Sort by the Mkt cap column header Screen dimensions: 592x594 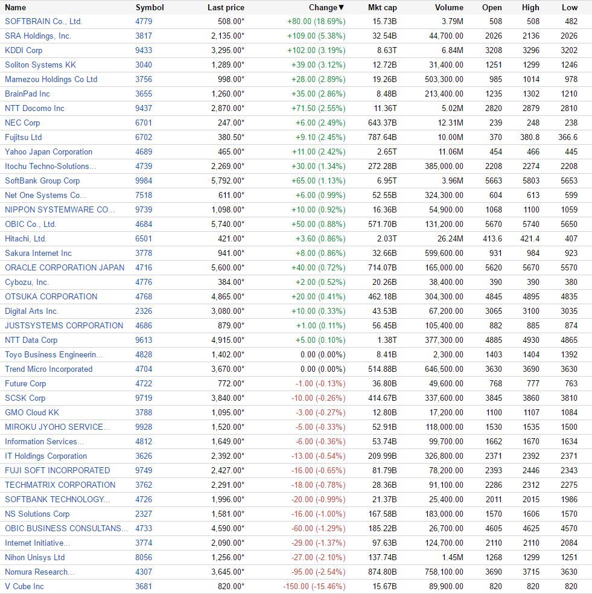point(382,8)
